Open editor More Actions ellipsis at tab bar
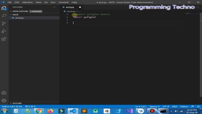The height and width of the screenshot is (114, 202). pyautogui.click(x=198, y=7)
